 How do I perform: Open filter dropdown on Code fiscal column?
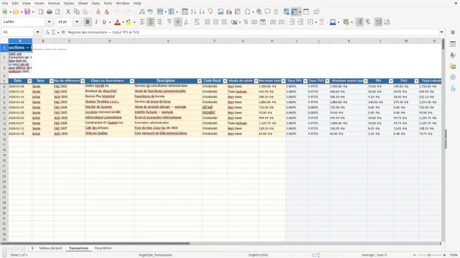click(x=225, y=81)
